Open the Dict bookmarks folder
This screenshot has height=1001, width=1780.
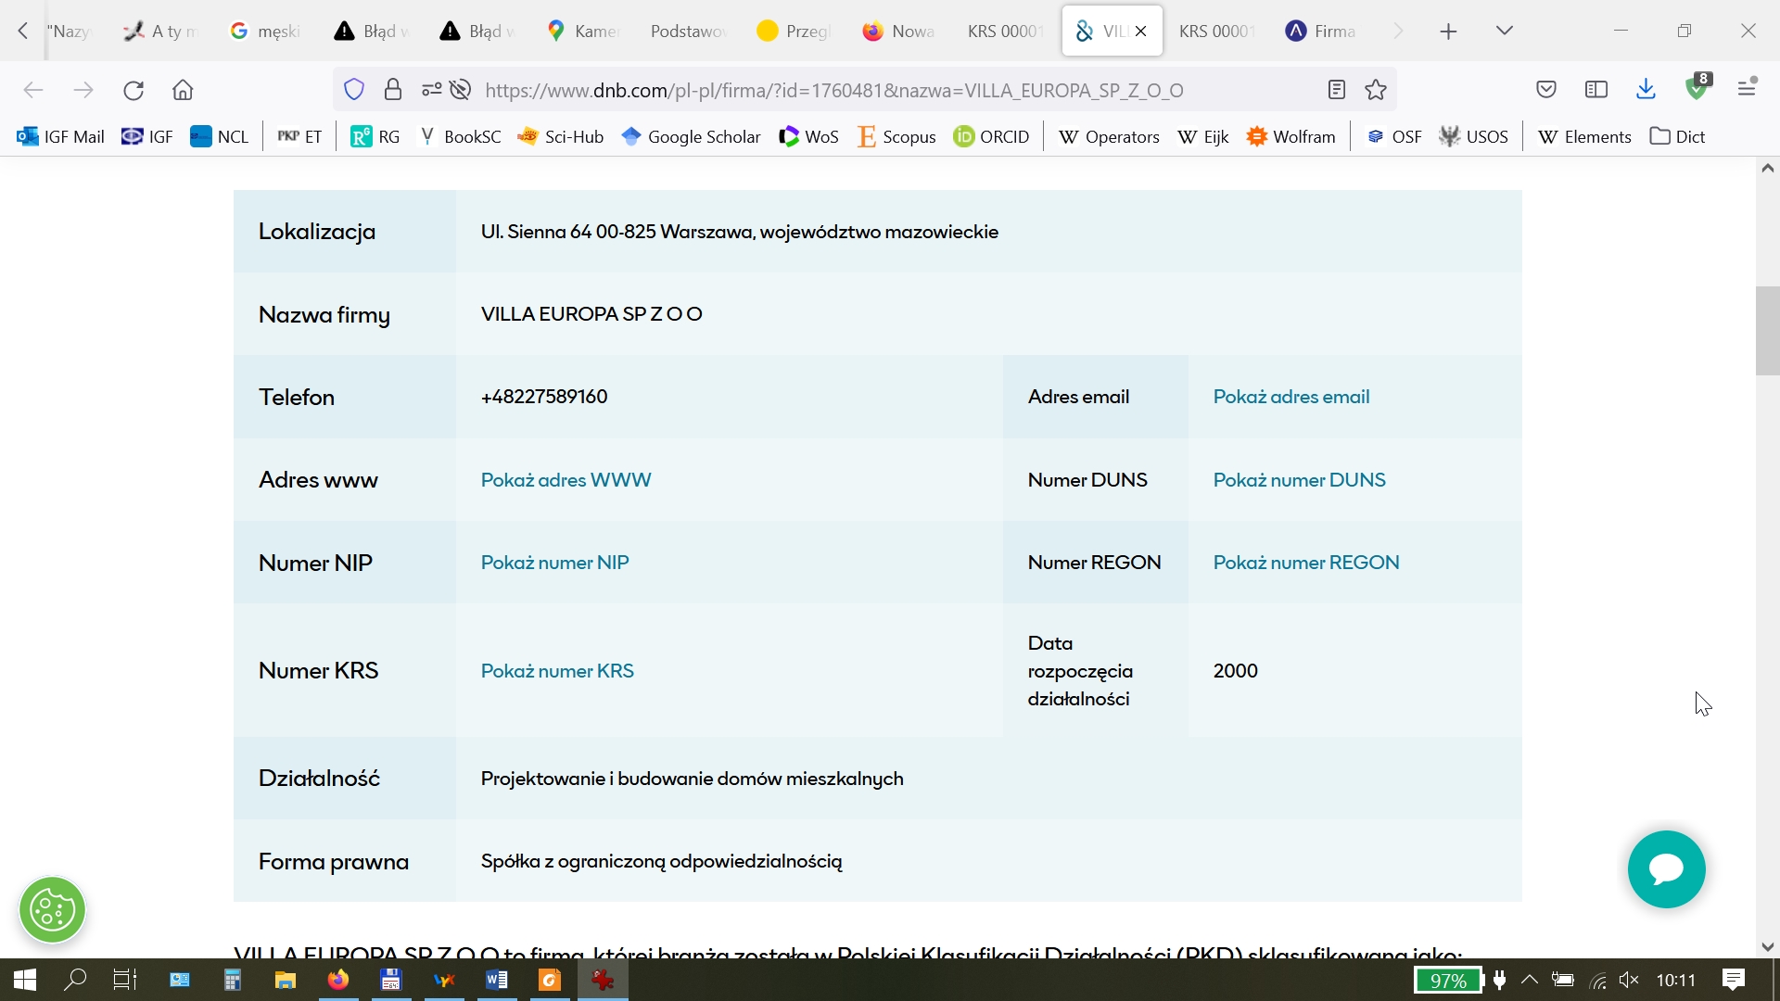(x=1677, y=136)
